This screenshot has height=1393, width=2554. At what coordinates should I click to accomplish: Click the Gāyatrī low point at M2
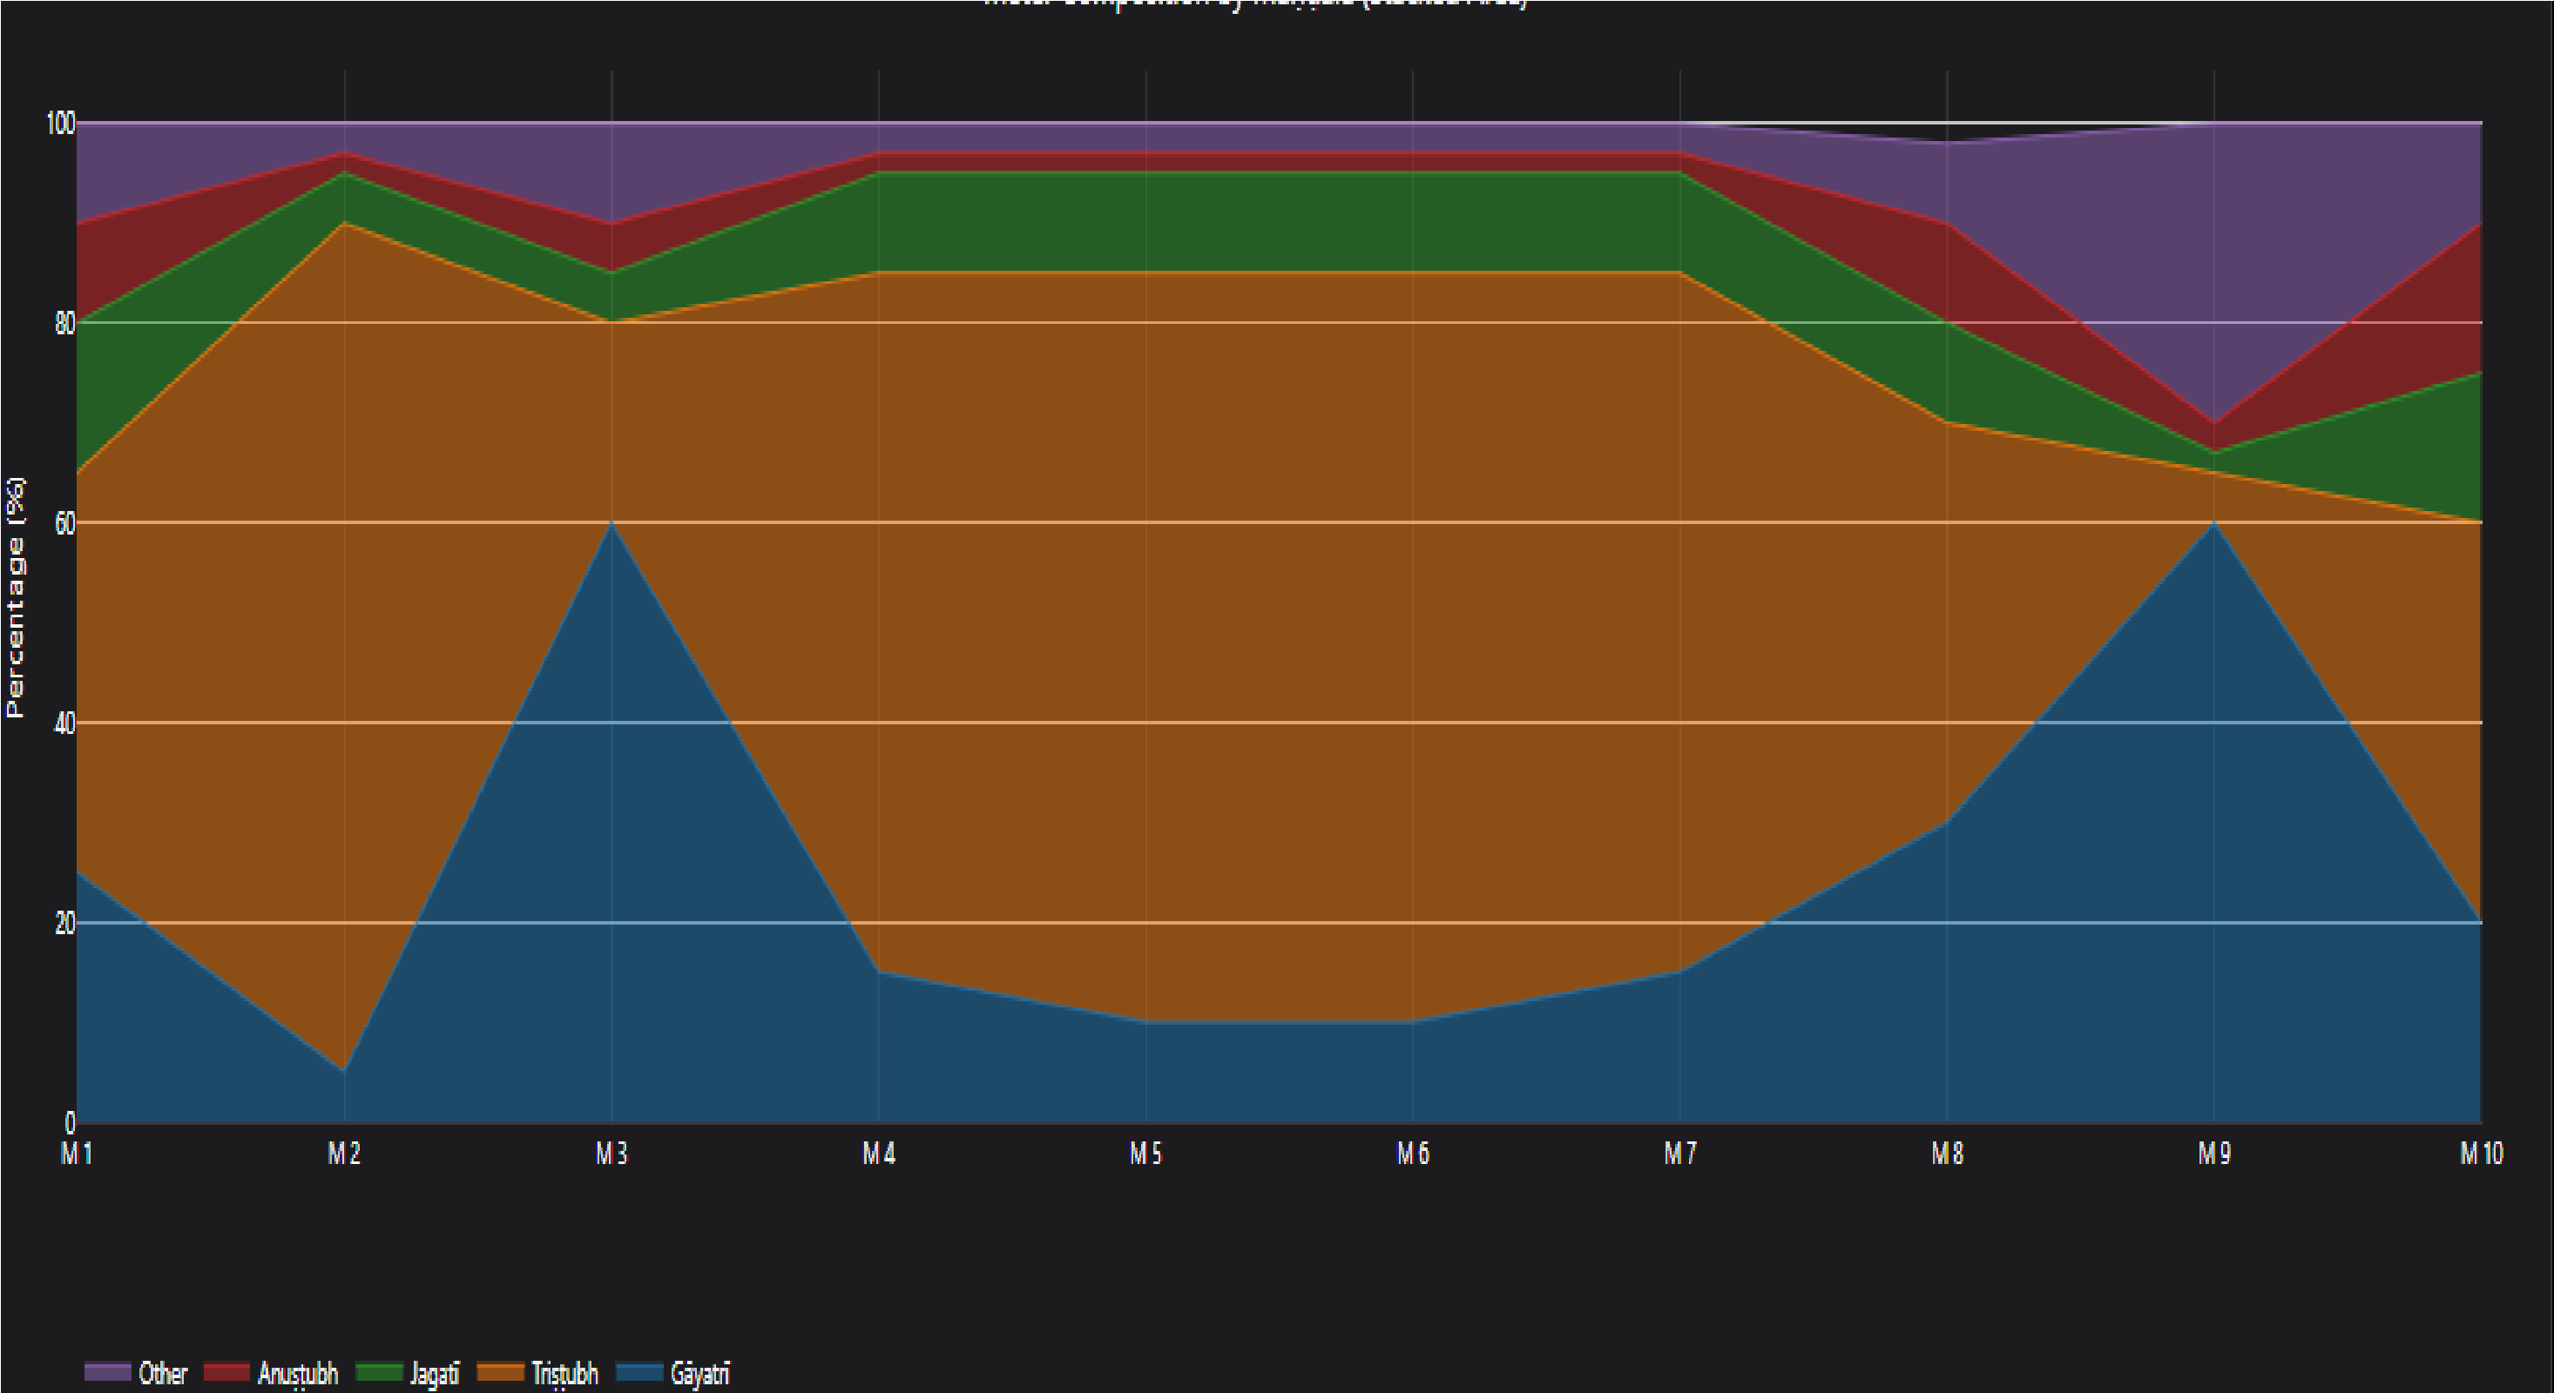(344, 1071)
